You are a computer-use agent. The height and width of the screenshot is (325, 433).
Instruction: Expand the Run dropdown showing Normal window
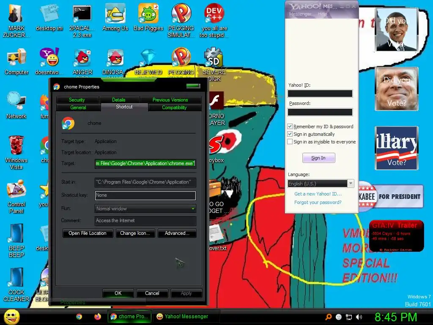click(x=145, y=208)
